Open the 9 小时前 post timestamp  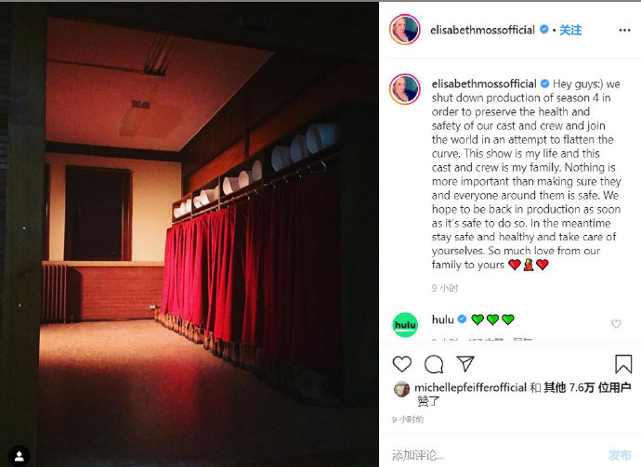(x=408, y=420)
